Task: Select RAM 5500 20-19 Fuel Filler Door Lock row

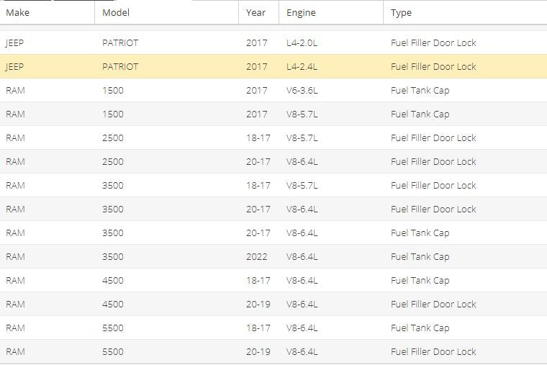Action: pos(273,351)
